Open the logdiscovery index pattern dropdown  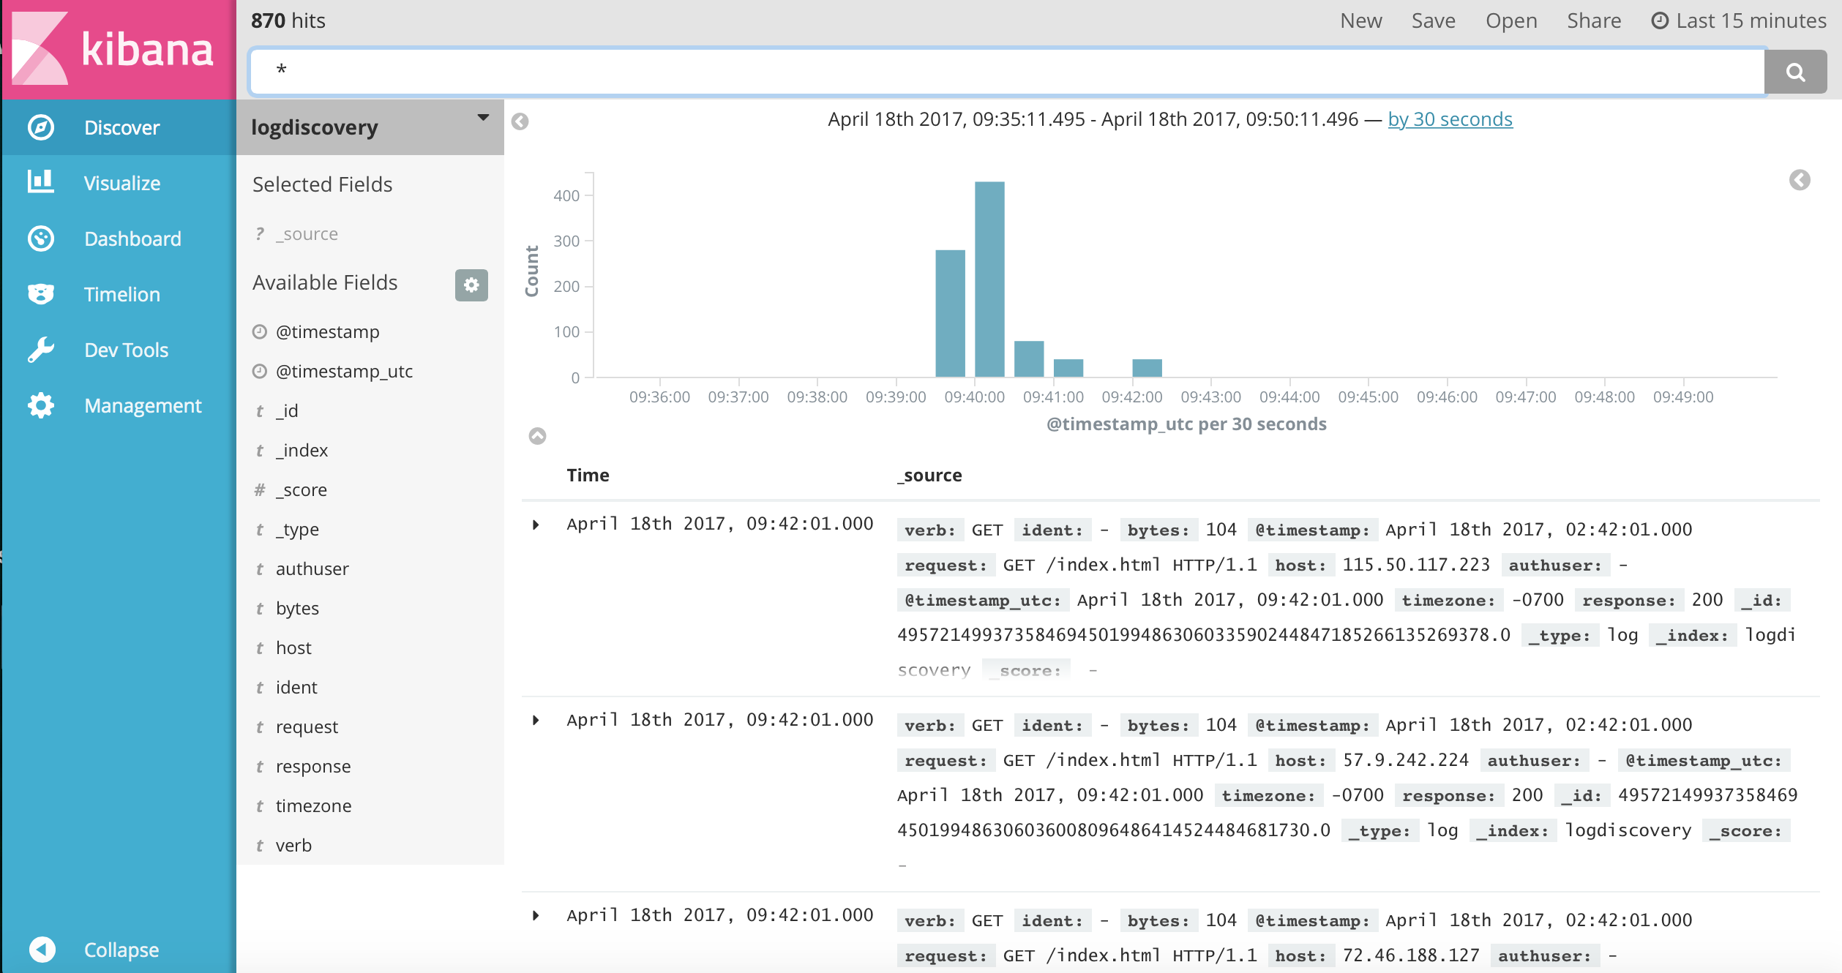[483, 119]
